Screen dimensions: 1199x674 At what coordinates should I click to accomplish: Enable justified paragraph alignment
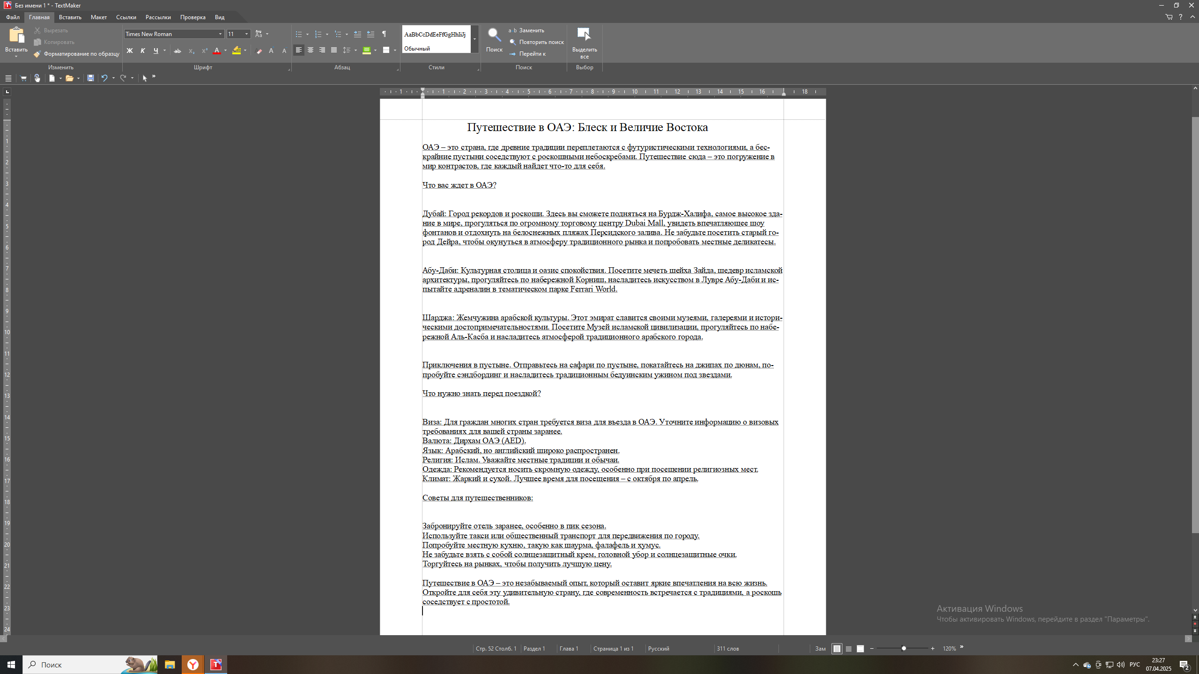pyautogui.click(x=334, y=50)
